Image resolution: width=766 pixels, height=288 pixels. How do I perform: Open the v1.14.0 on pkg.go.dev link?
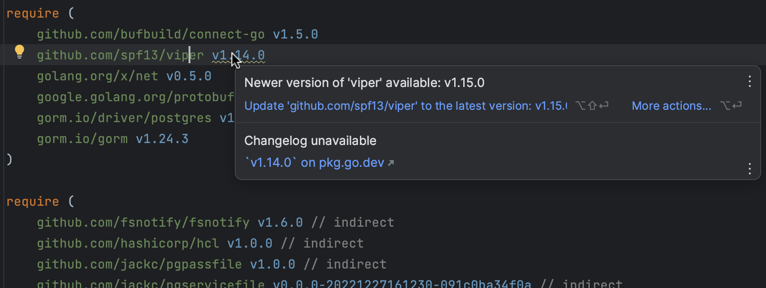coord(314,163)
